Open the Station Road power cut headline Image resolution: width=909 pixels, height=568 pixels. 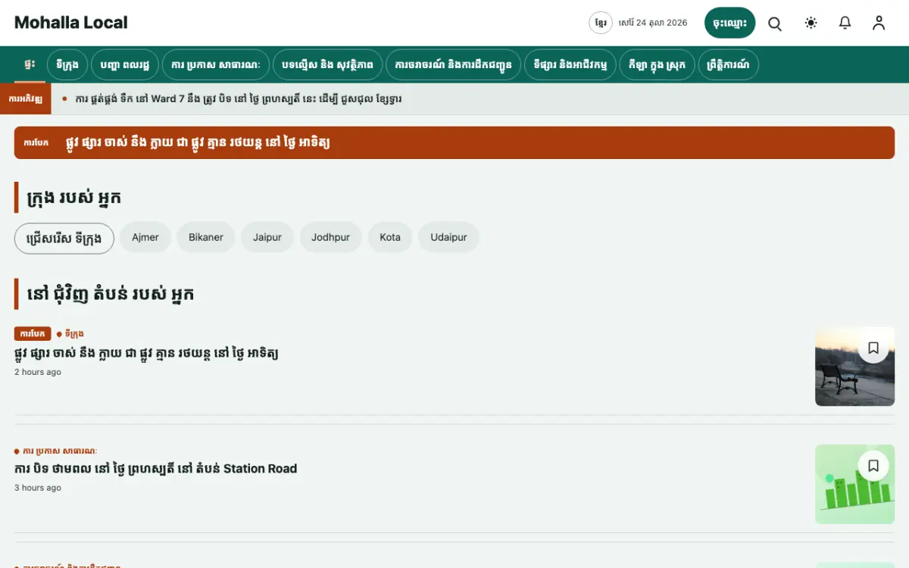(x=155, y=469)
